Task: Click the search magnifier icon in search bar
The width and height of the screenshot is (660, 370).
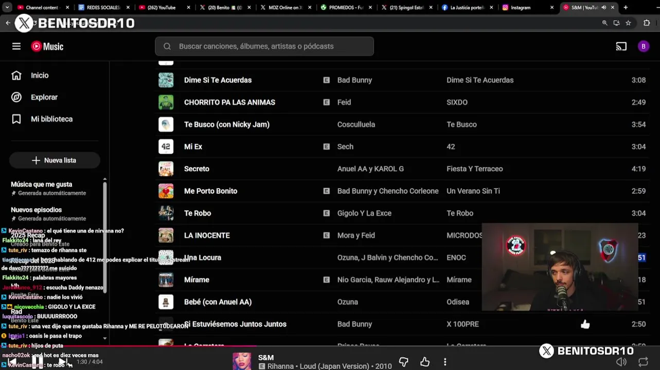Action: coord(167,46)
